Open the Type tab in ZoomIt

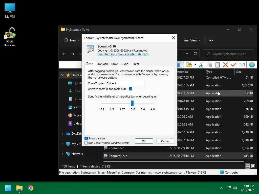125,64
